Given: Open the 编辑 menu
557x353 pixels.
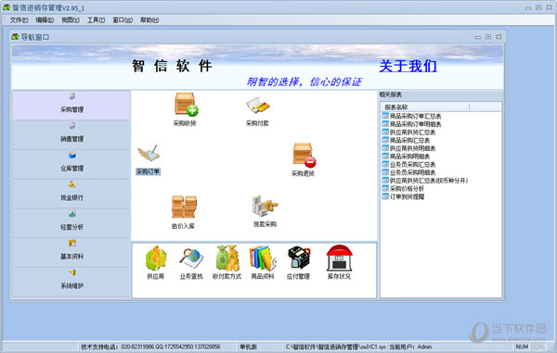Looking at the screenshot, I should pyautogui.click(x=45, y=20).
